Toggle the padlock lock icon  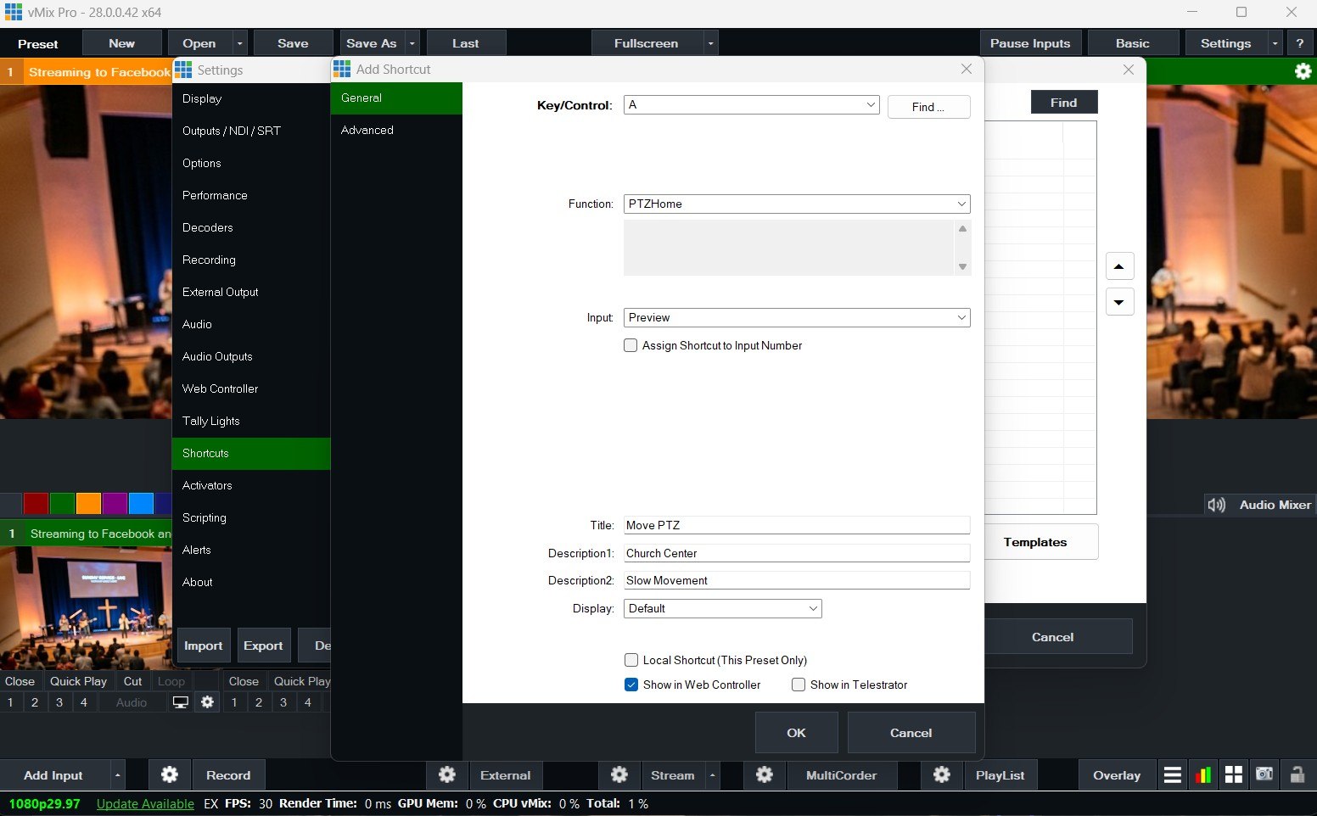[1297, 774]
